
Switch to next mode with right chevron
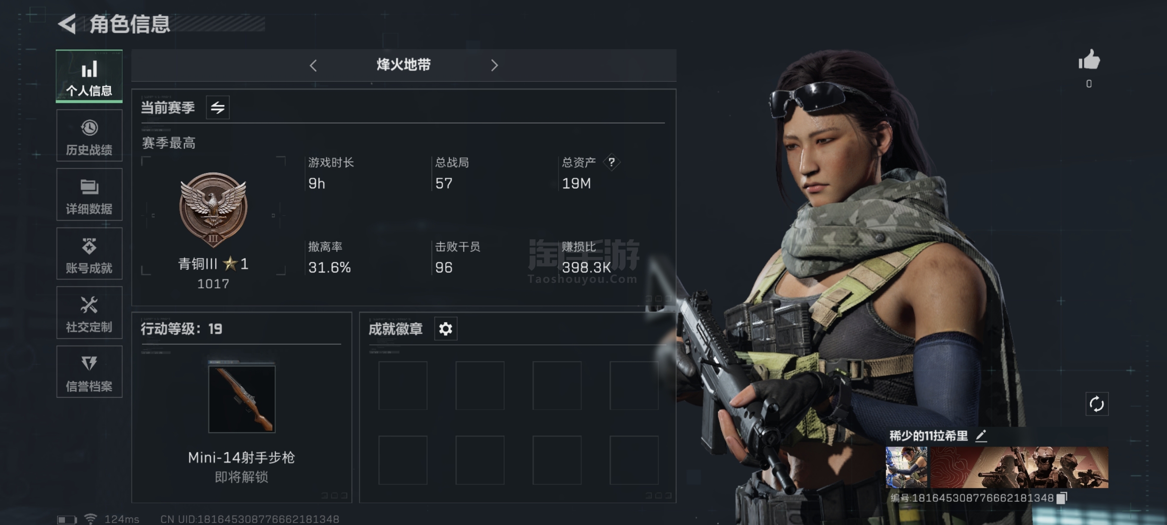(x=494, y=66)
